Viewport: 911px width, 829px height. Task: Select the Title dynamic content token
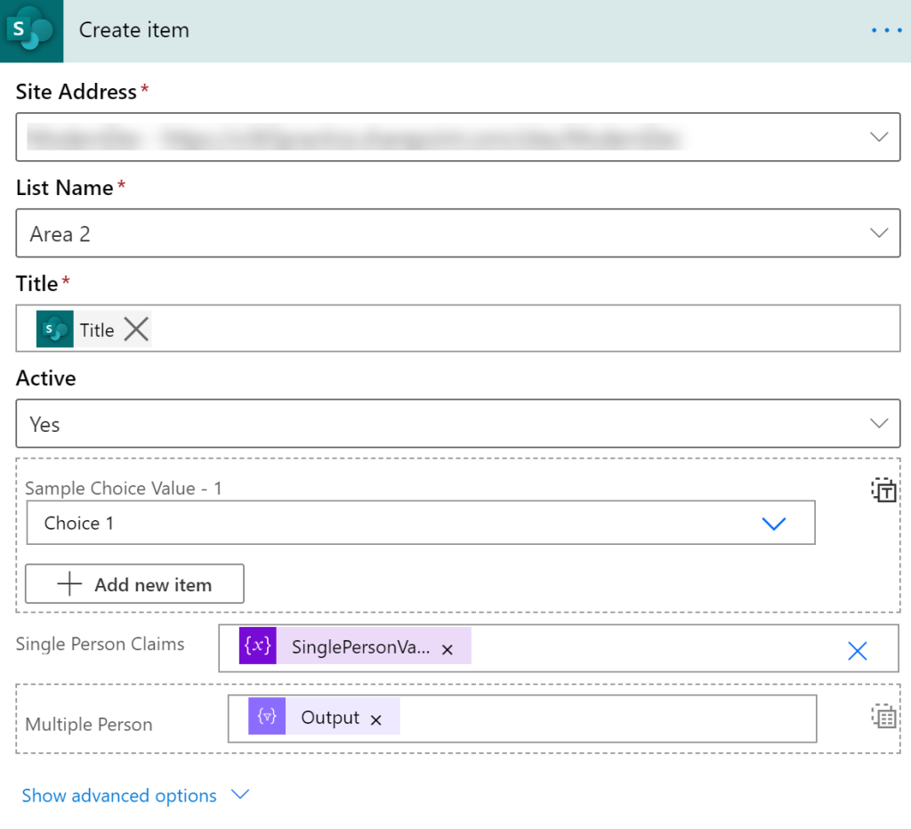coord(93,329)
